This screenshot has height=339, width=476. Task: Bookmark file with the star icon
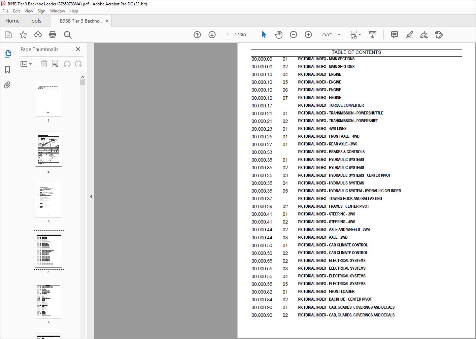point(23,35)
